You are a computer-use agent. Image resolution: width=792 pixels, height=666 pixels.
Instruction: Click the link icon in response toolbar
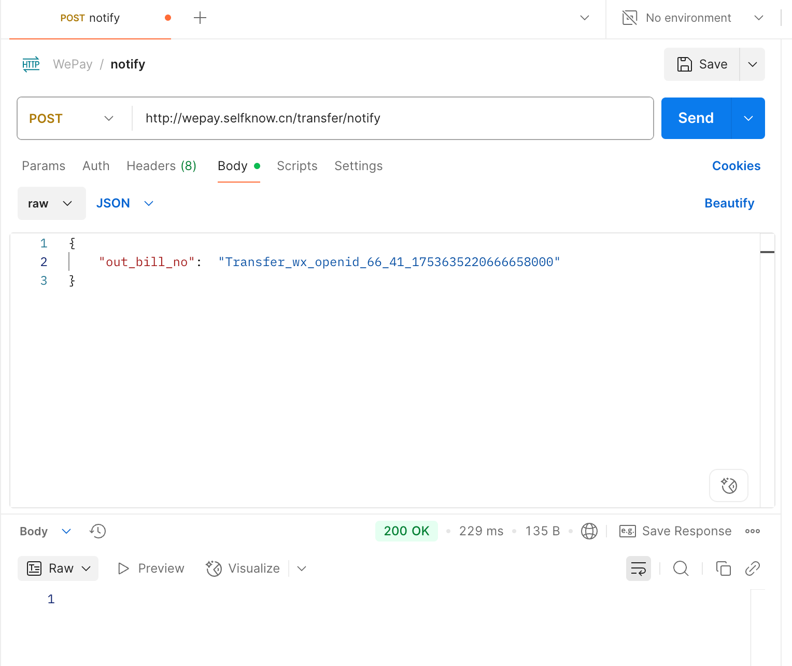click(752, 568)
